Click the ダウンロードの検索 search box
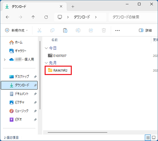 133,17
